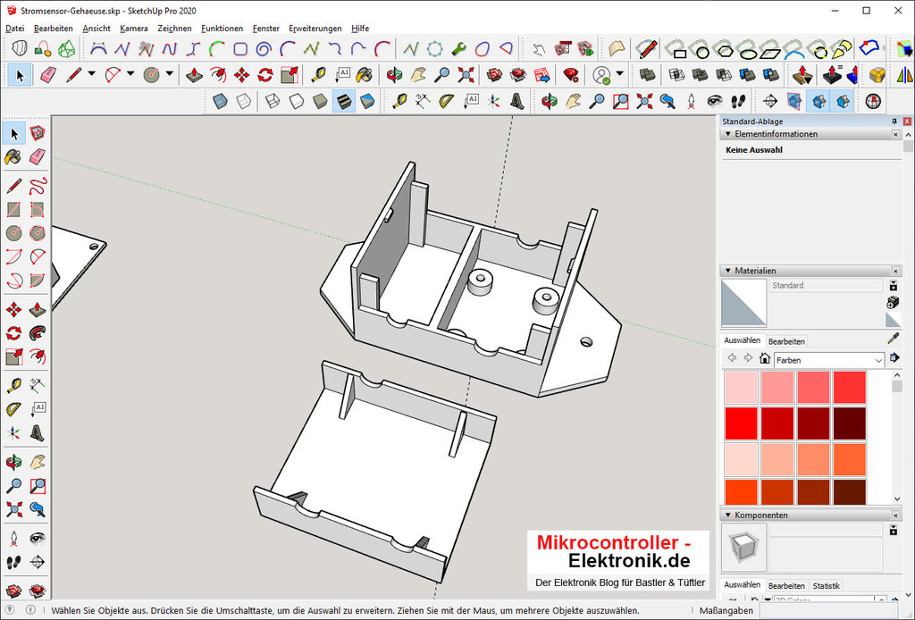The width and height of the screenshot is (915, 620).
Task: Open the Erweiterungen menu
Action: (x=315, y=29)
